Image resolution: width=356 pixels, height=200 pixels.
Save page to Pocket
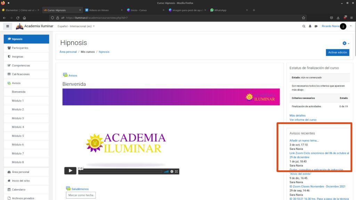coord(331,18)
